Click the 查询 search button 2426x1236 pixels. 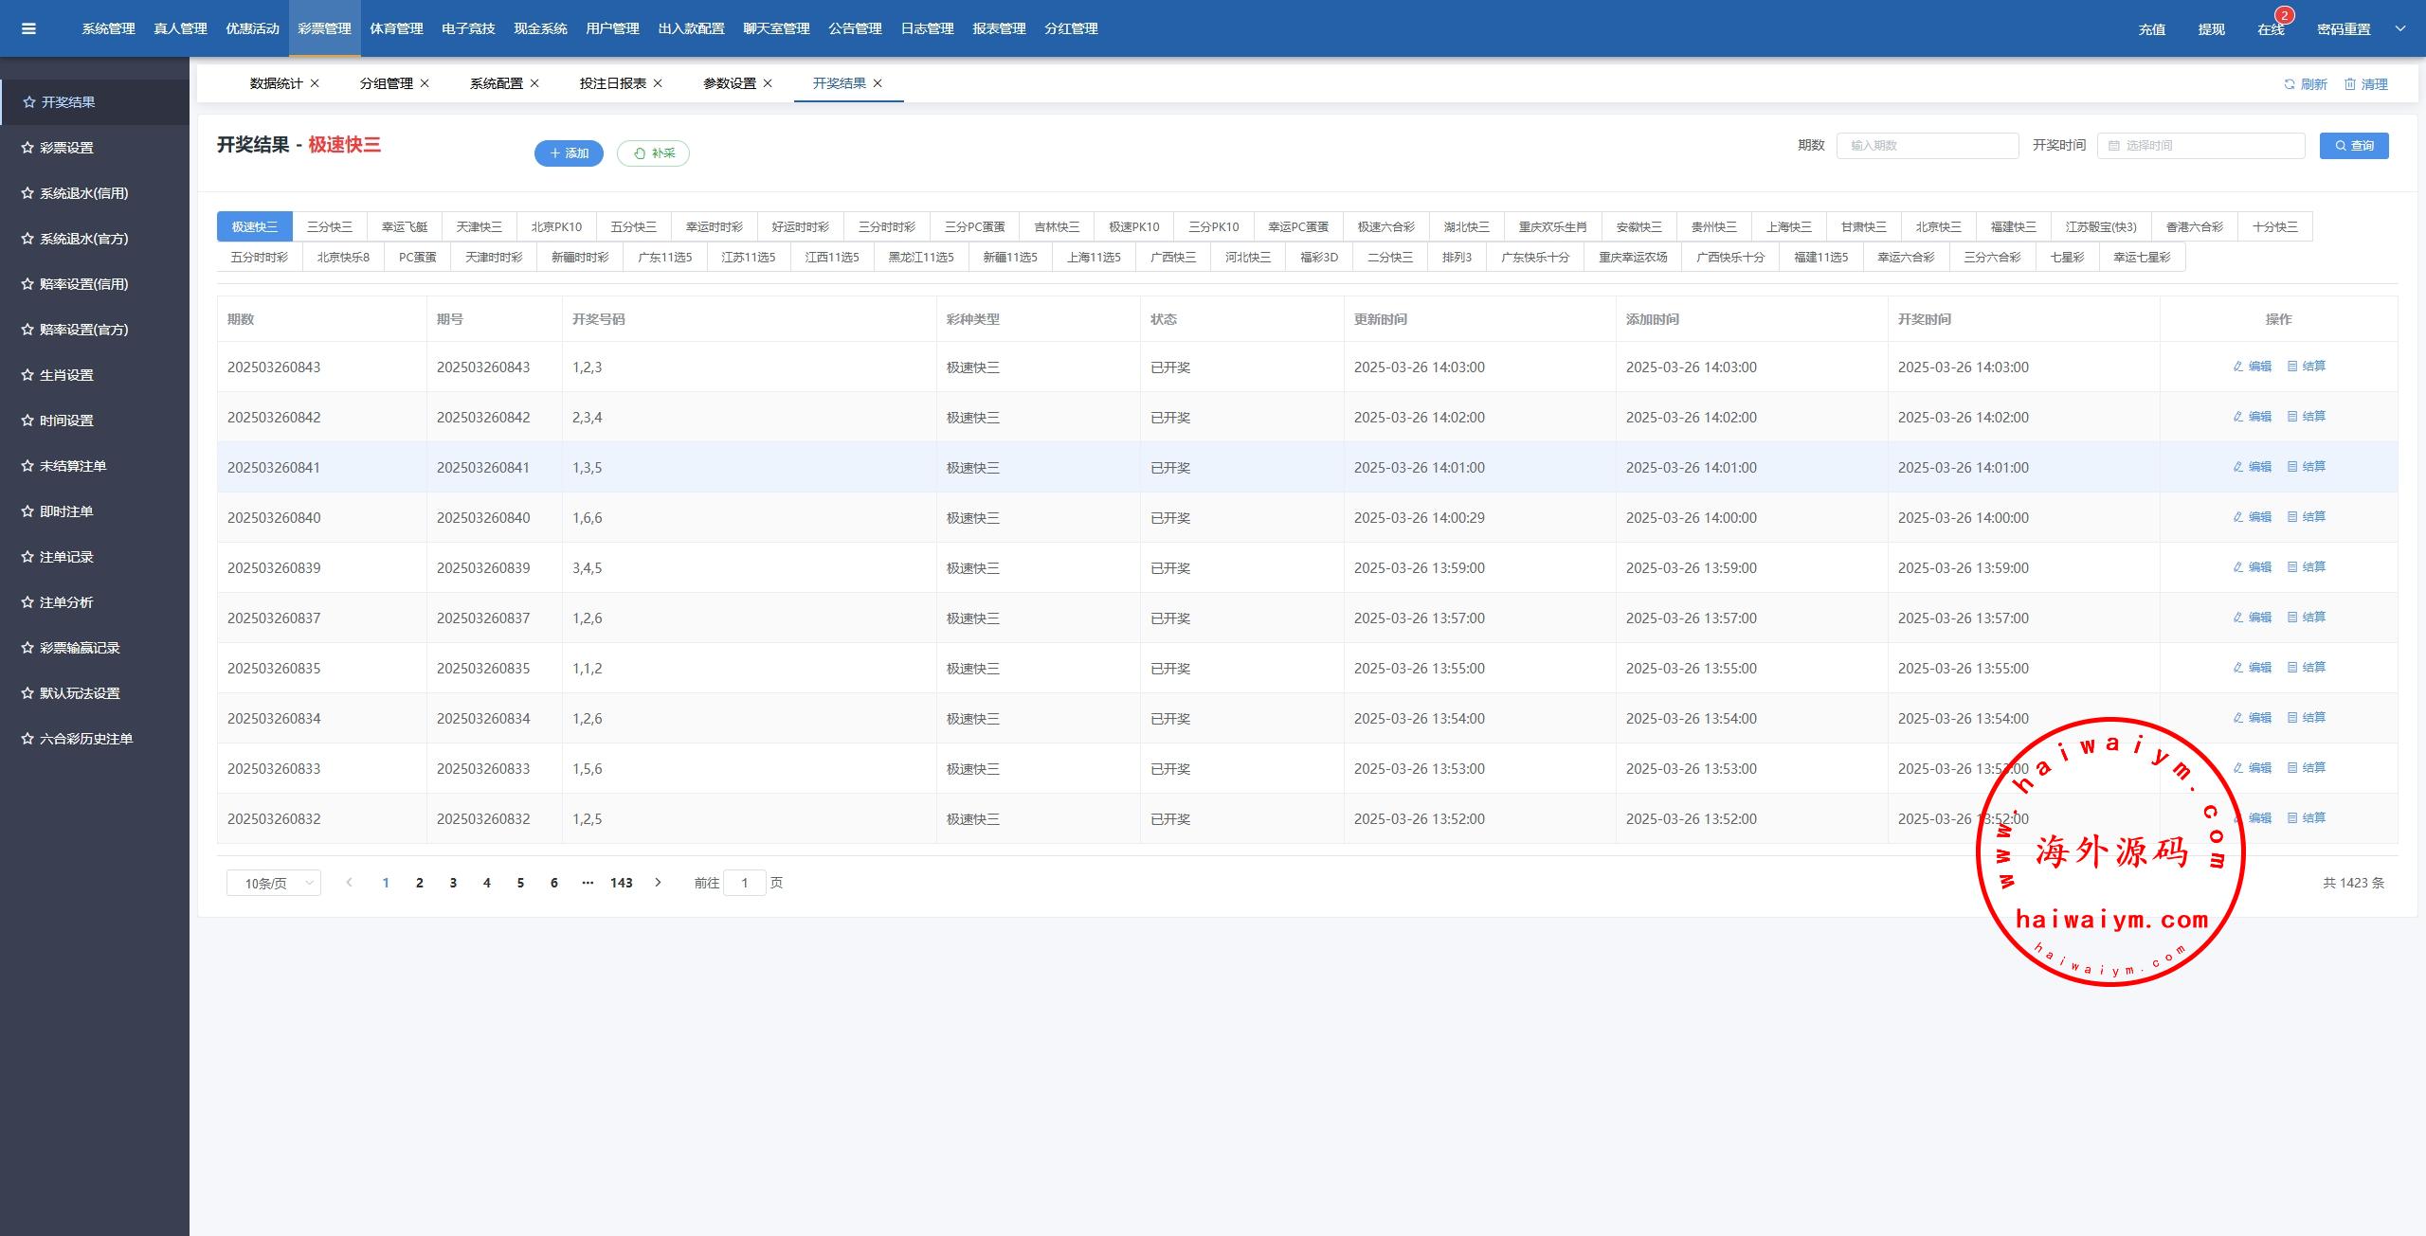click(2354, 146)
